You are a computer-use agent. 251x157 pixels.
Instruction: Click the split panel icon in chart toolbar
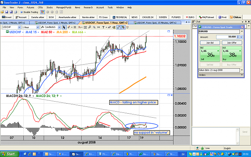pos(85,27)
